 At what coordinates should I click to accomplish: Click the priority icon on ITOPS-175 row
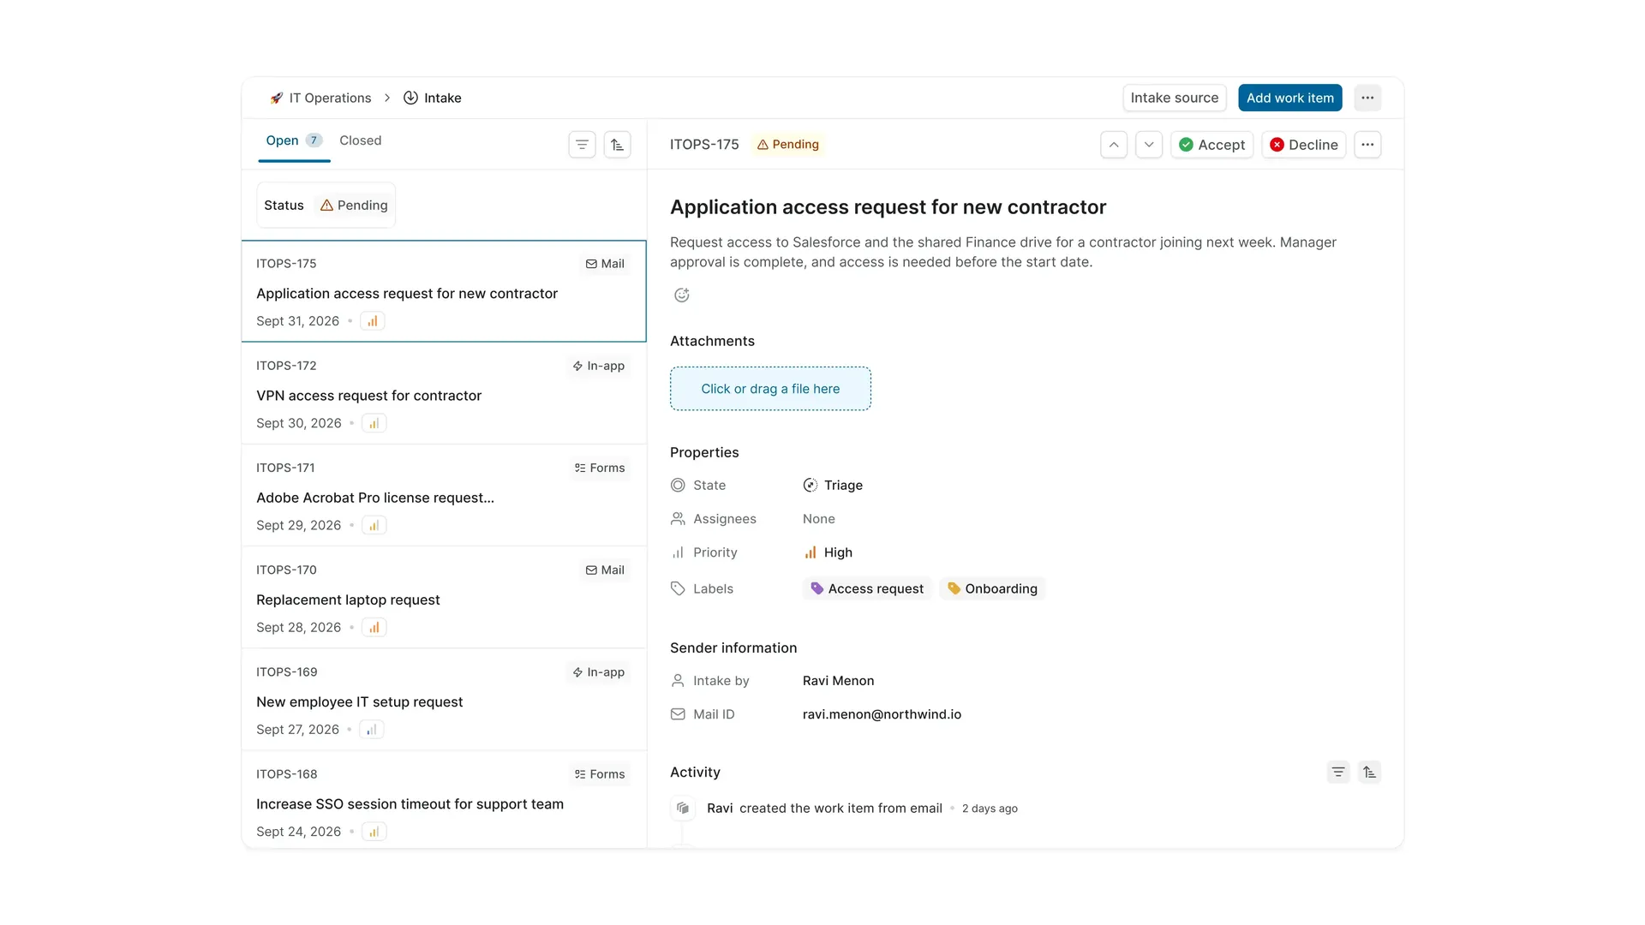[373, 321]
